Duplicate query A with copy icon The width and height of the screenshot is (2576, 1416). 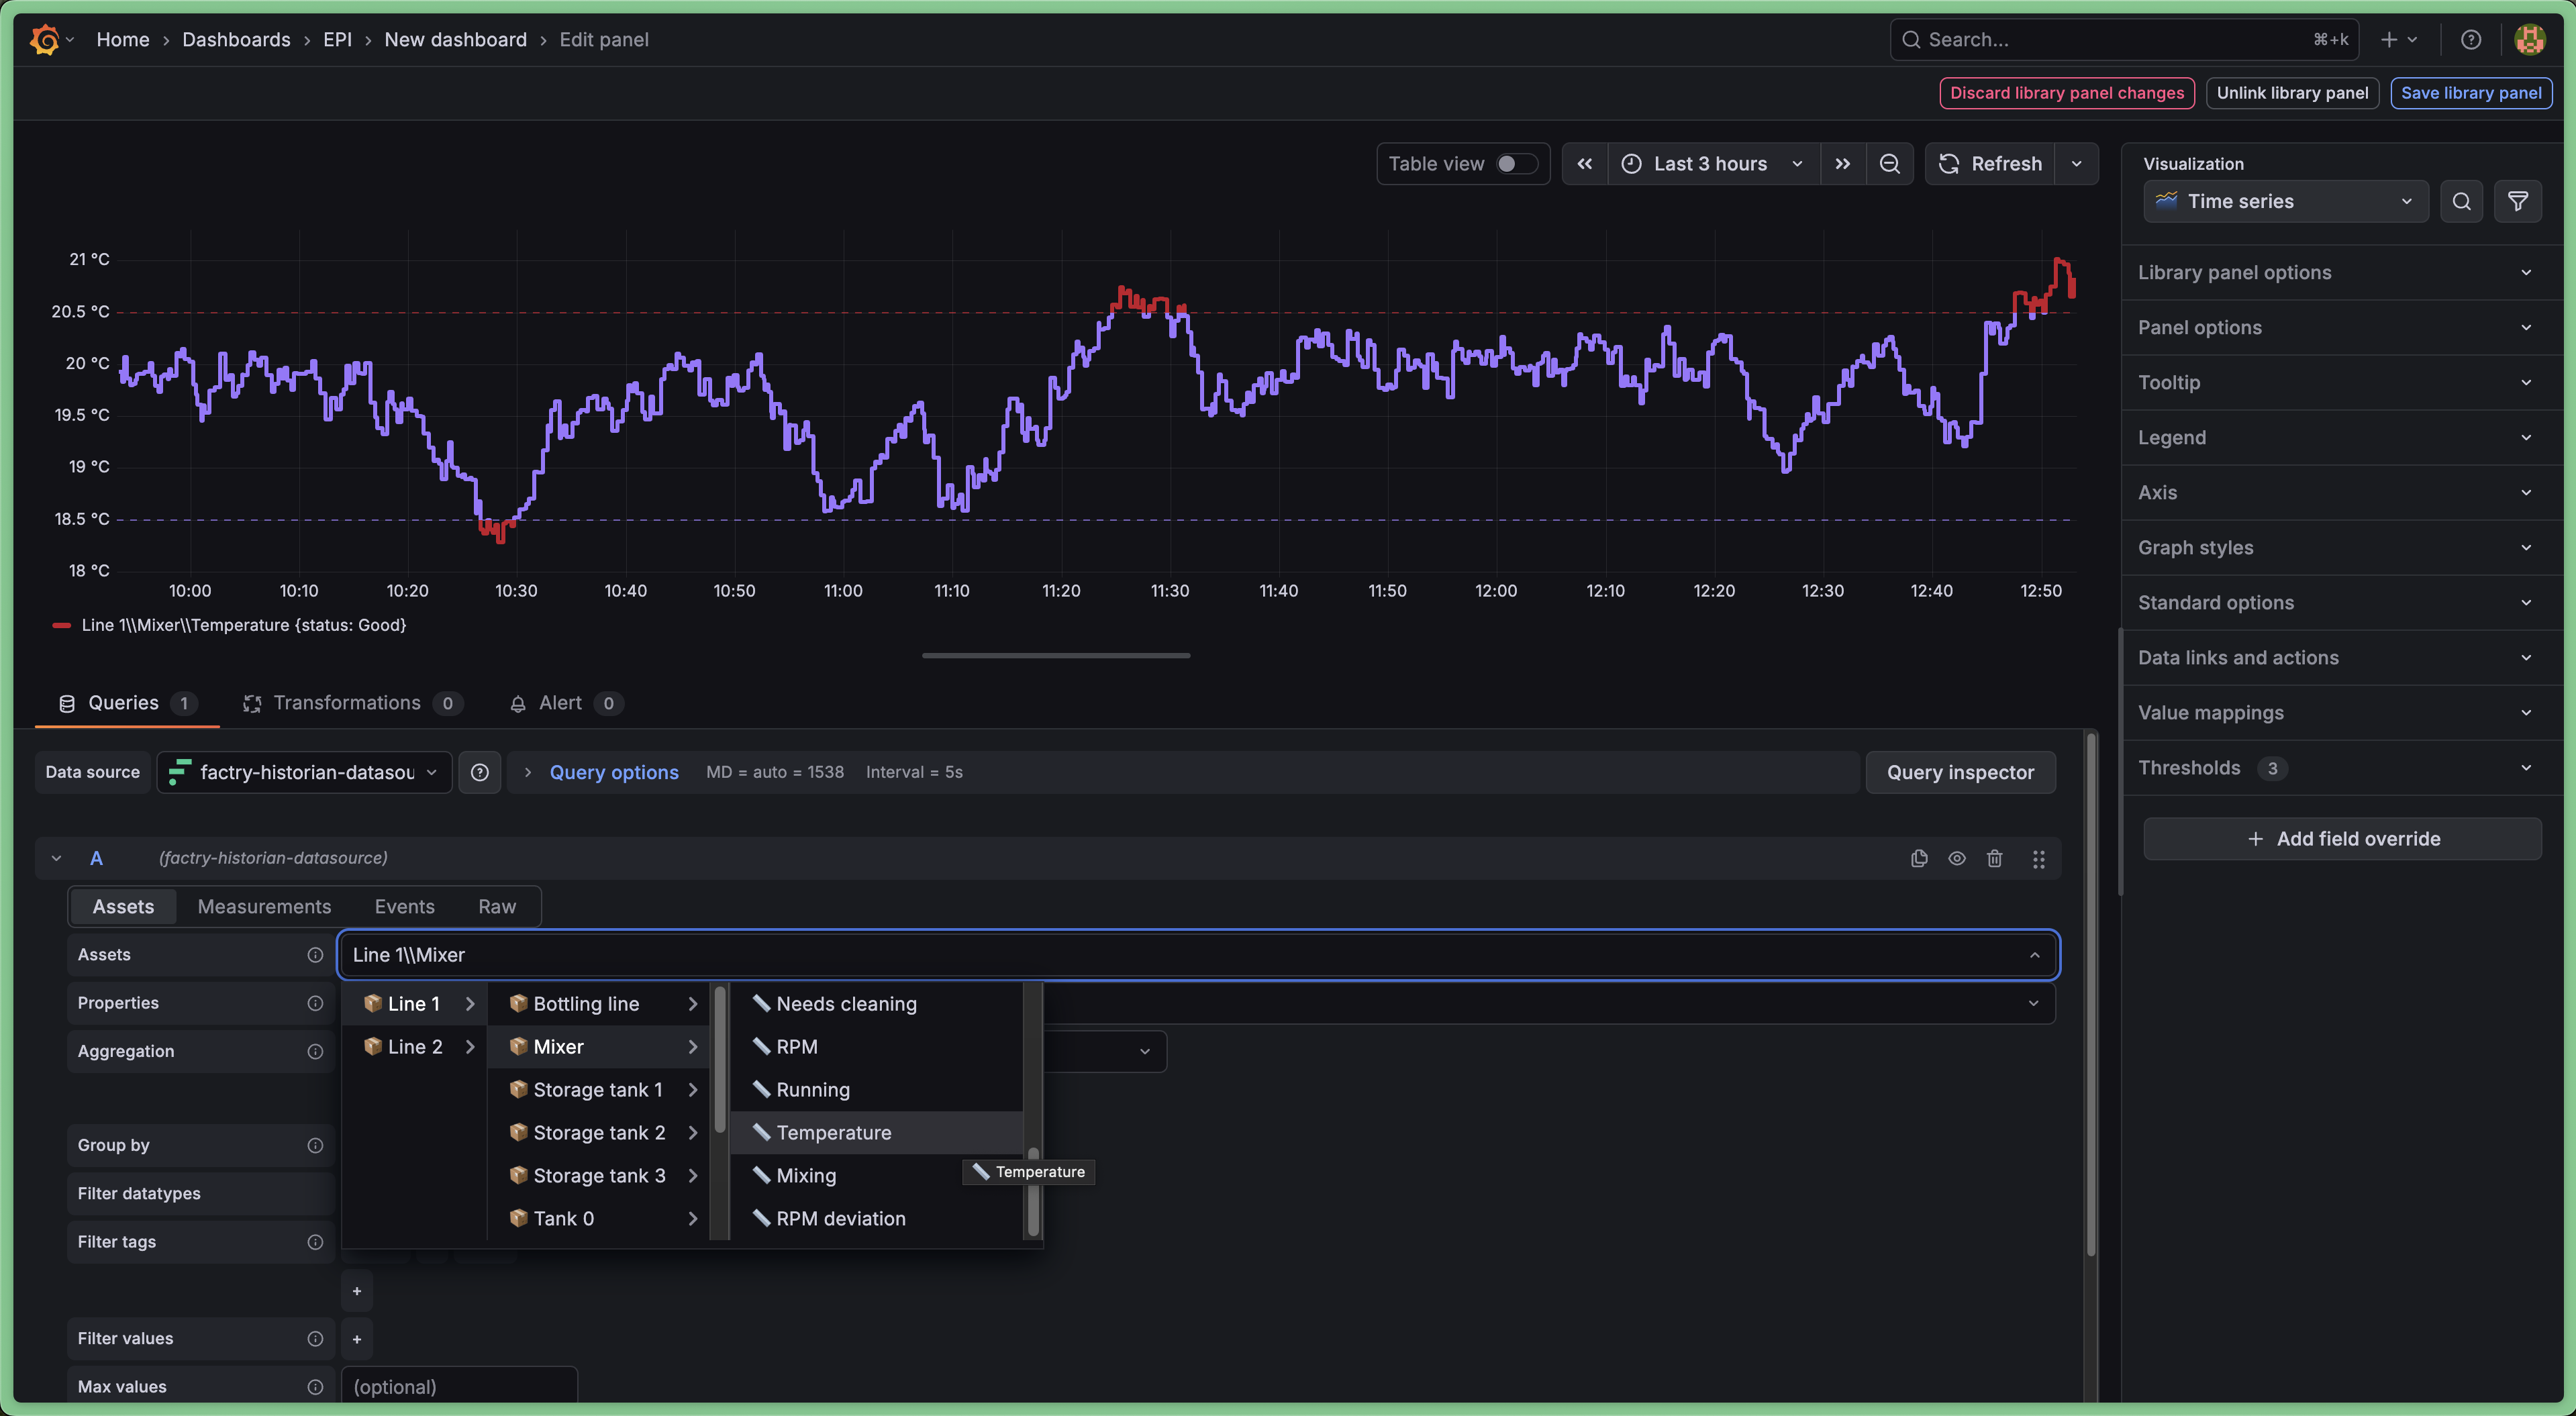pyautogui.click(x=1919, y=858)
